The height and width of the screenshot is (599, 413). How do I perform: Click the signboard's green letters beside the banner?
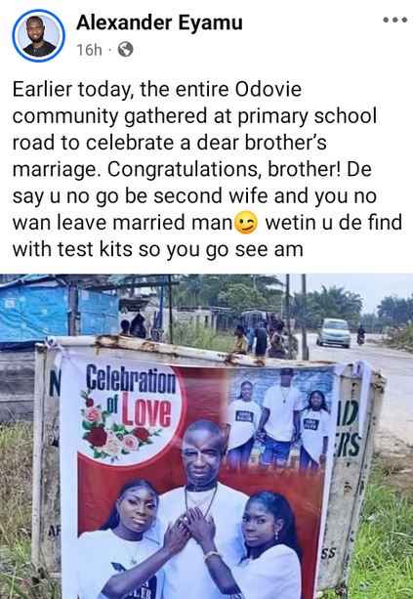pyautogui.click(x=349, y=428)
